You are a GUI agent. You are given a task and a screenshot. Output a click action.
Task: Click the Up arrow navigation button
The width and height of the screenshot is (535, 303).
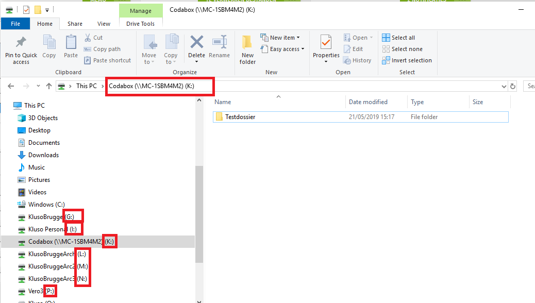tap(49, 86)
